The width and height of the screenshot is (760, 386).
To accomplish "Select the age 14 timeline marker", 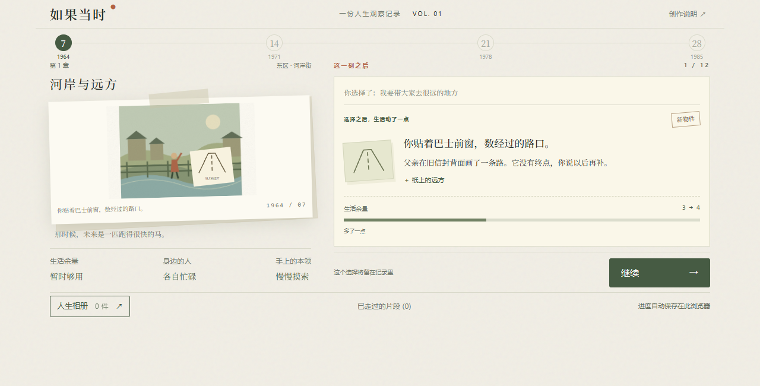I will coord(274,43).
